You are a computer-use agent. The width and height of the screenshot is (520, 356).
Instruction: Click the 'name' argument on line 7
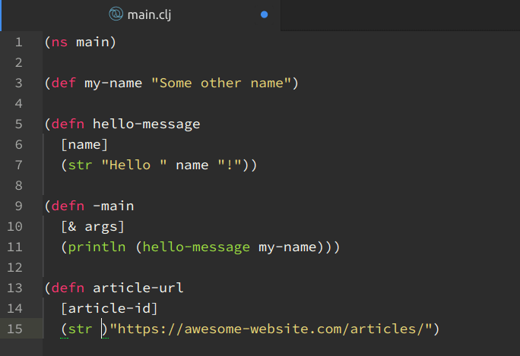click(192, 165)
